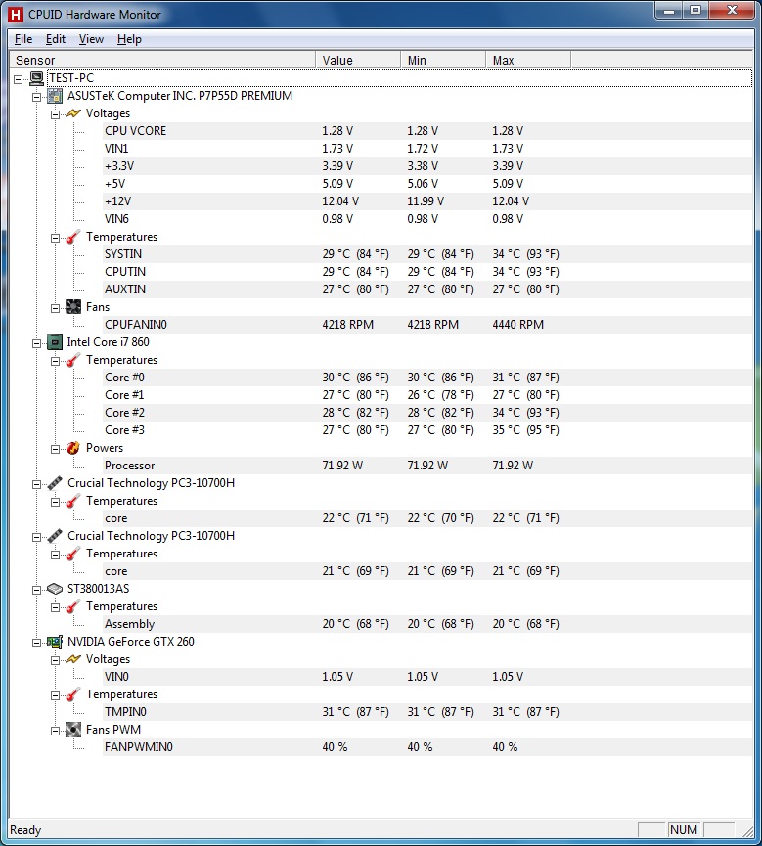Click the Fans PWM icon

[x=73, y=730]
